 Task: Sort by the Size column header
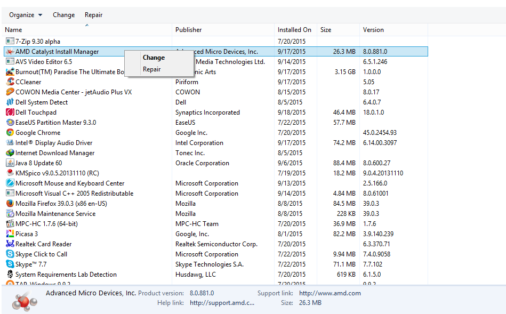[x=338, y=30]
